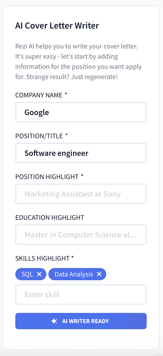Select the Data Analysis skill chip label
Image resolution: width=163 pixels, height=356 pixels.
(74, 274)
